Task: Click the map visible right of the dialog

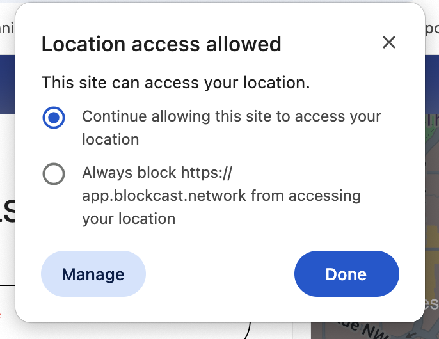Action: click(x=432, y=192)
